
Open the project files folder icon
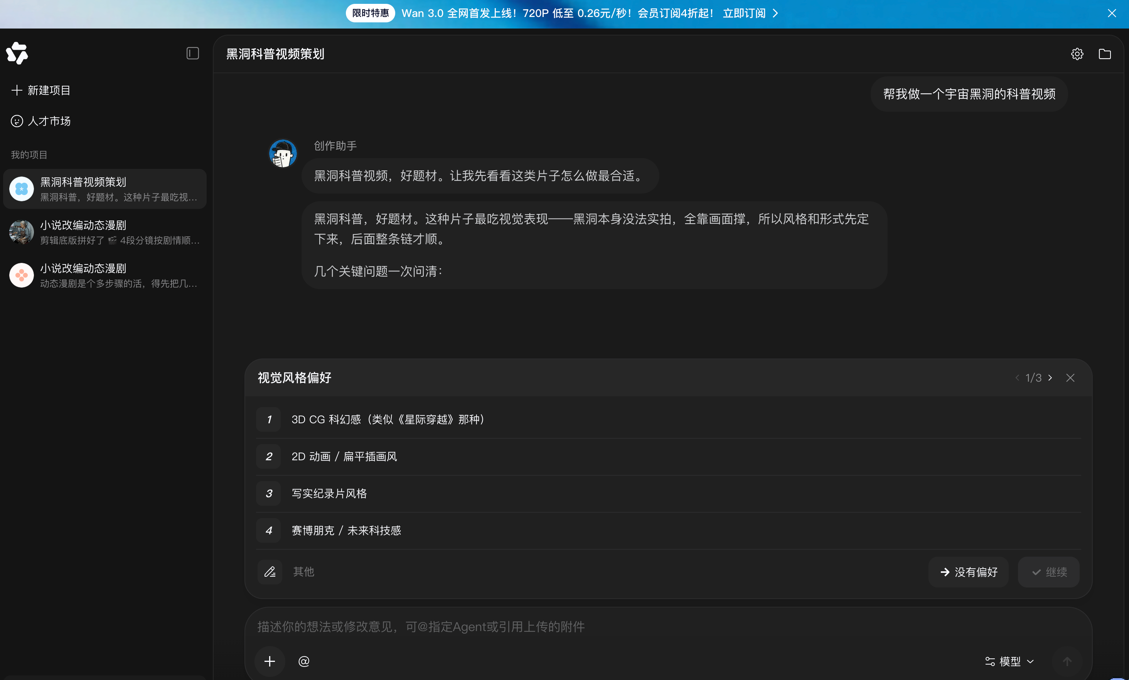(1105, 54)
